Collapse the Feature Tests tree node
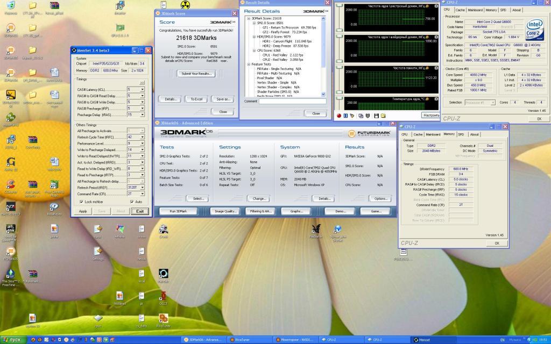 [x=249, y=64]
